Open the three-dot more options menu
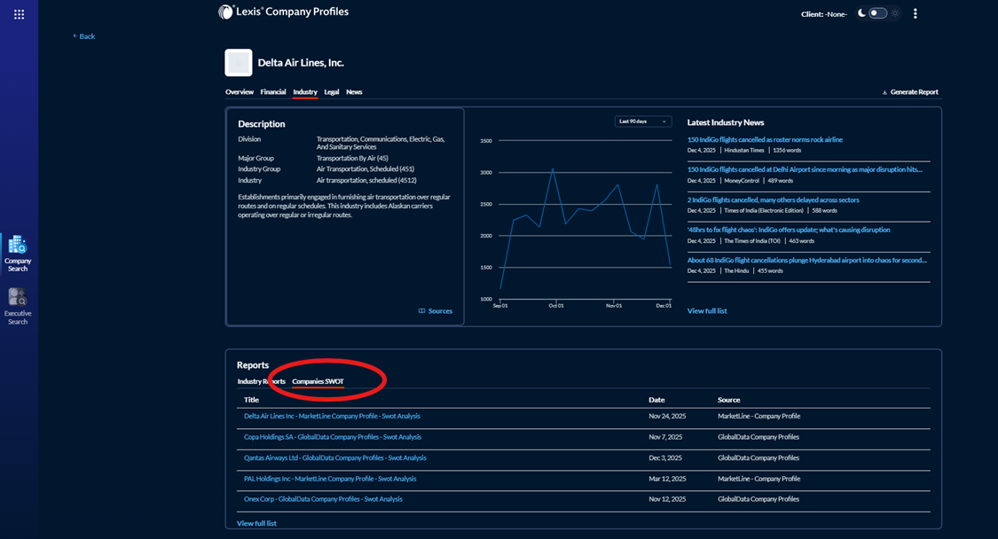The height and width of the screenshot is (539, 998). pyautogui.click(x=915, y=13)
